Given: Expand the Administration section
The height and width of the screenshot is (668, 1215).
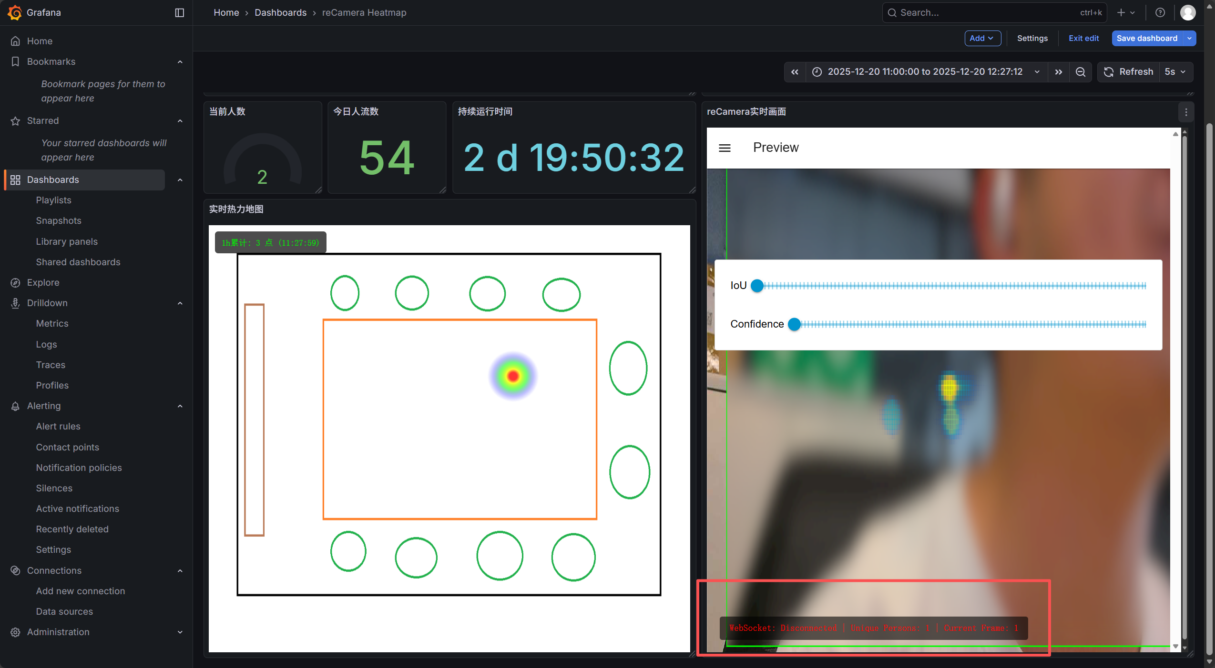Looking at the screenshot, I should click(x=180, y=632).
